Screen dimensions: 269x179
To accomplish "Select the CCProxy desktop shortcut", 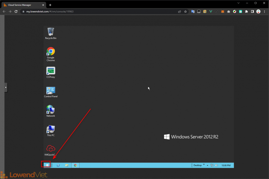I will click(x=51, y=72).
